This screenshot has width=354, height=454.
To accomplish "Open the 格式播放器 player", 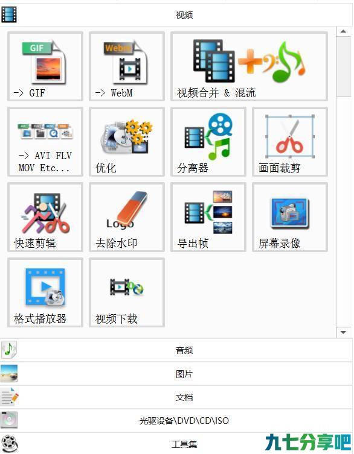I will coord(45,292).
